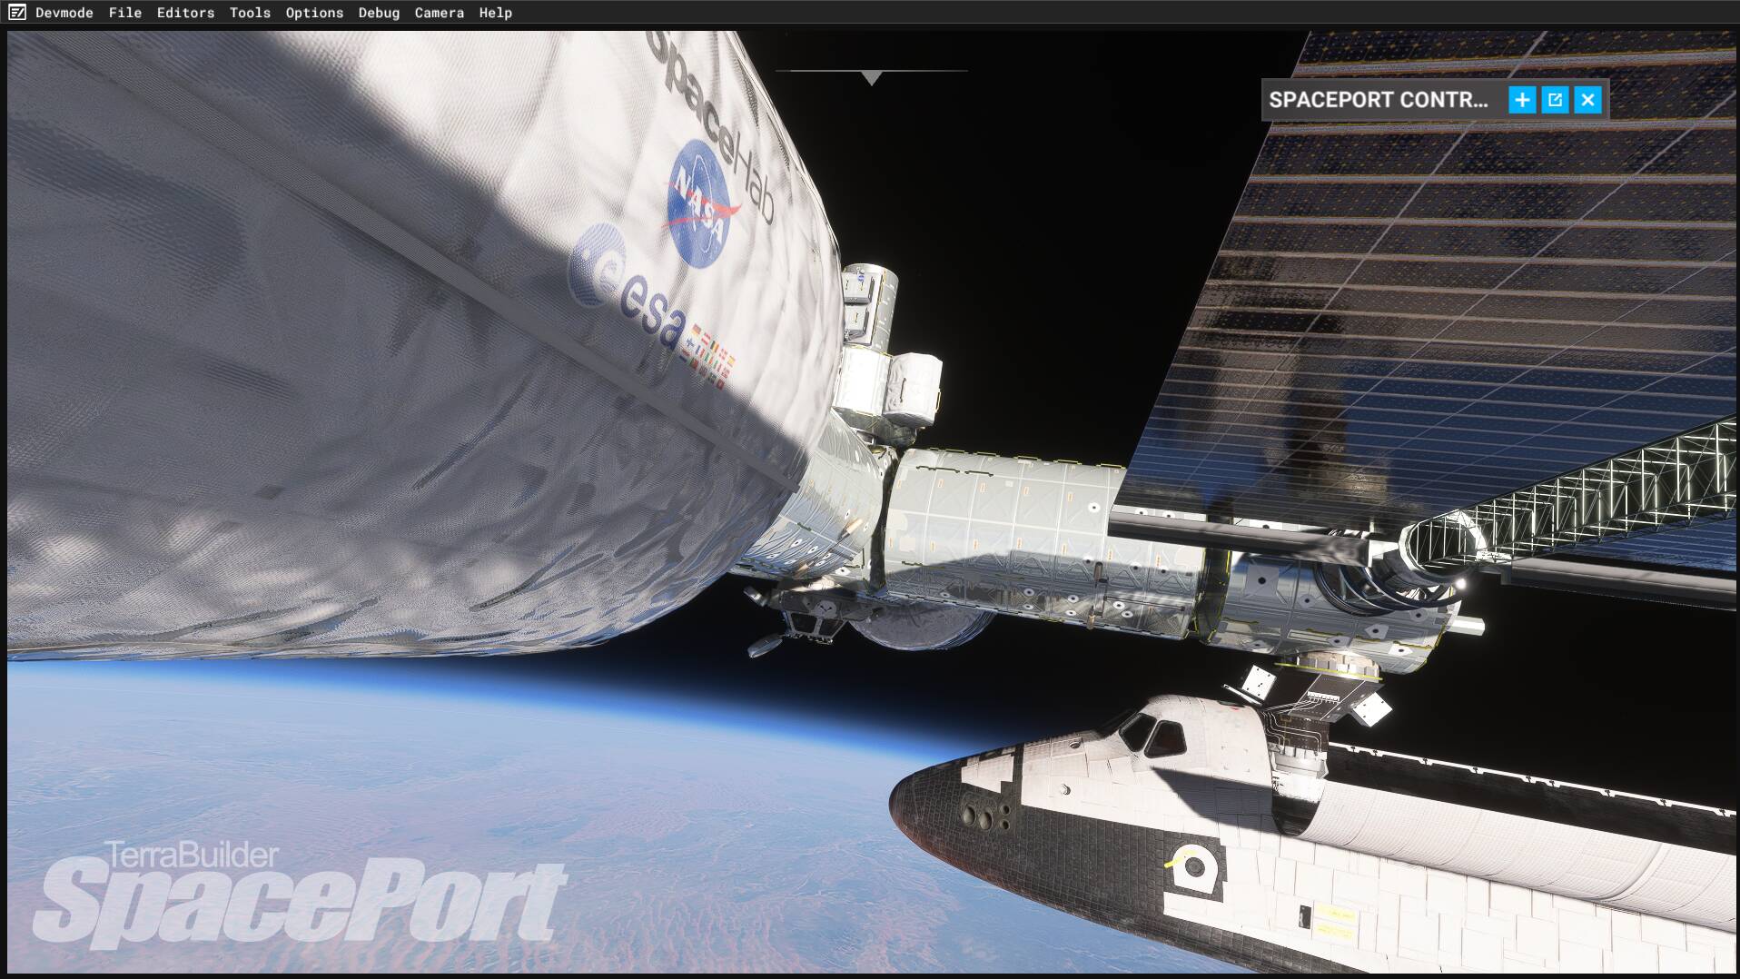Image resolution: width=1740 pixels, height=979 pixels.
Task: Pop out the Spaceport Control panel
Action: tap(1555, 100)
